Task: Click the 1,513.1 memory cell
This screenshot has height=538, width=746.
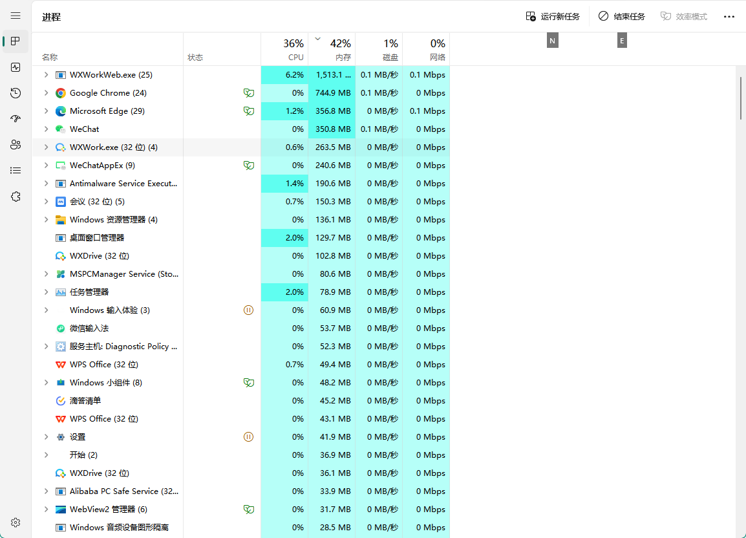Action: click(x=332, y=75)
